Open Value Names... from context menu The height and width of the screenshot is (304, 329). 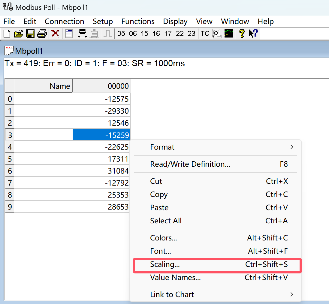(216, 277)
